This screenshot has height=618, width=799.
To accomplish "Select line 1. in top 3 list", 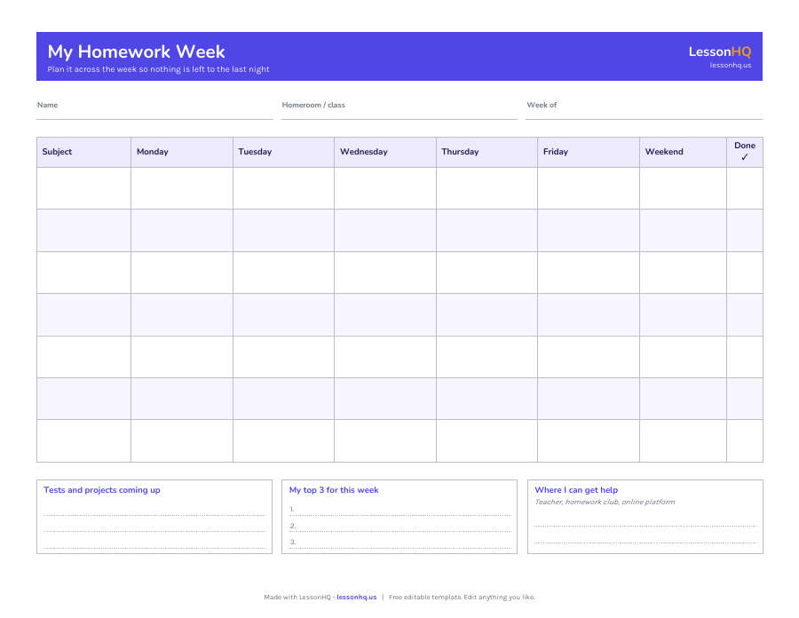I will [400, 510].
